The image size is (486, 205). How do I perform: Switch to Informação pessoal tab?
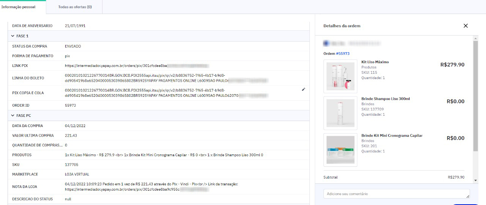18,7
